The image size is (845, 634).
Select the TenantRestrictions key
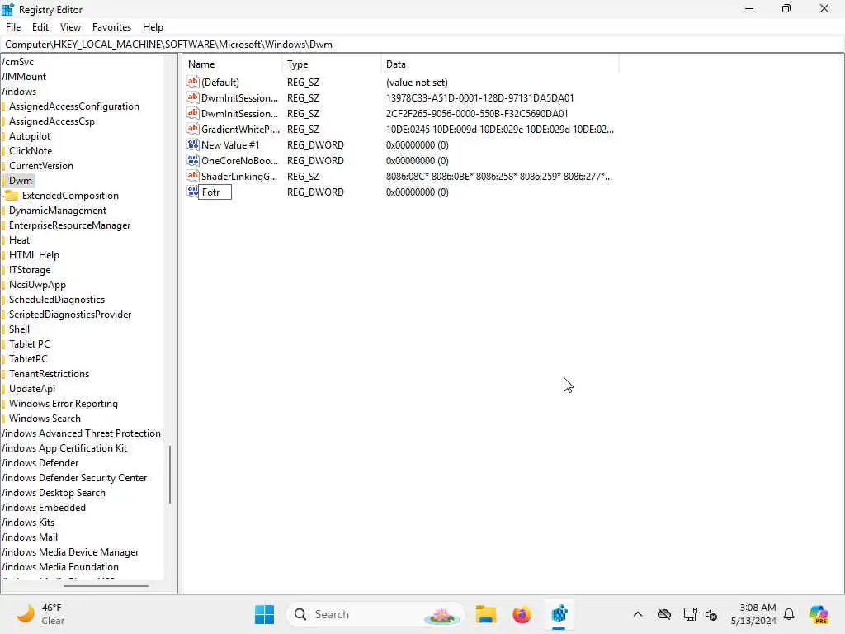pos(49,374)
